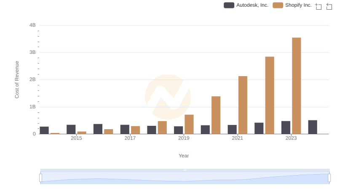The image size is (337, 194).
Task: Toggle the Autodesk, Inc. legend series
Action: coord(246,5)
